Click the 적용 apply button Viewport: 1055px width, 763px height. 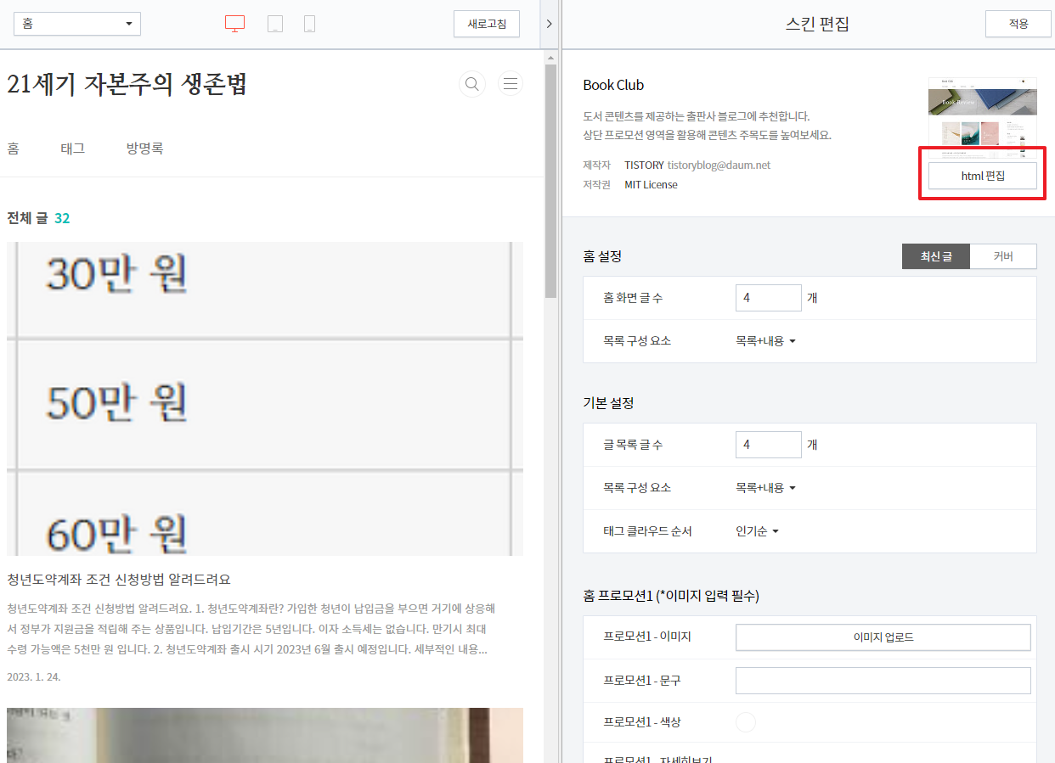1018,24
